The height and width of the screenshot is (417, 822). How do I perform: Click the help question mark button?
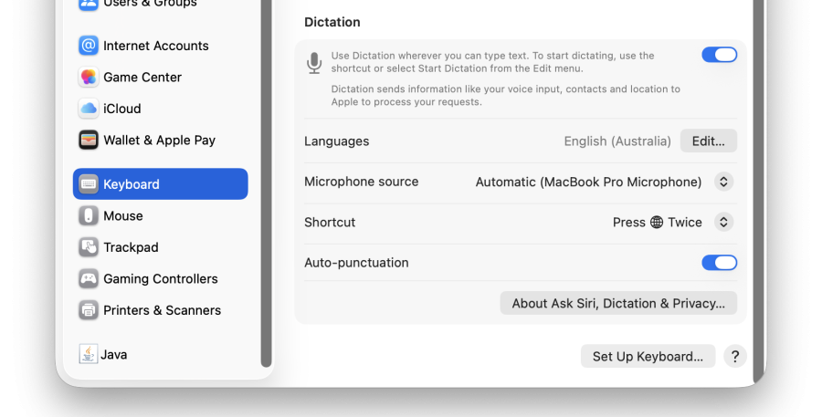coord(735,356)
